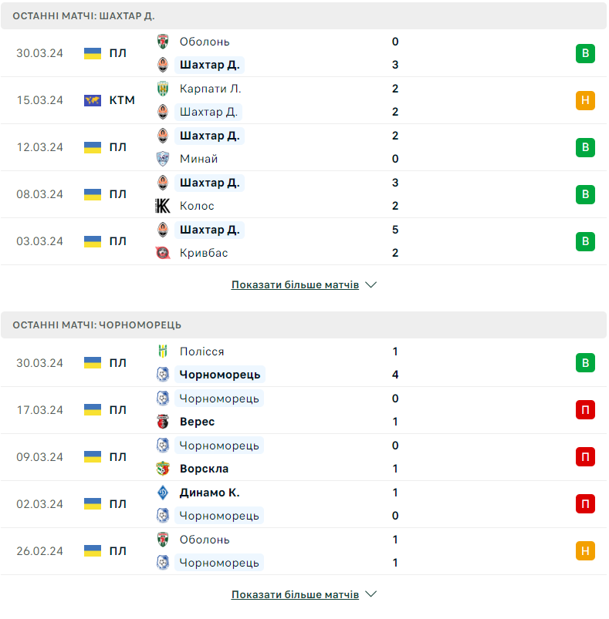Screen dimensions: 609x619
Task: Click the Ворскла team crest
Action: click(x=163, y=469)
